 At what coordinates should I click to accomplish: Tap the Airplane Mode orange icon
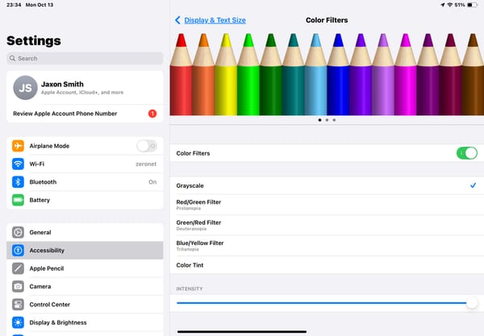point(18,146)
